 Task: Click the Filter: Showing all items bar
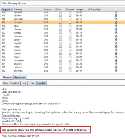(x=63, y=3)
